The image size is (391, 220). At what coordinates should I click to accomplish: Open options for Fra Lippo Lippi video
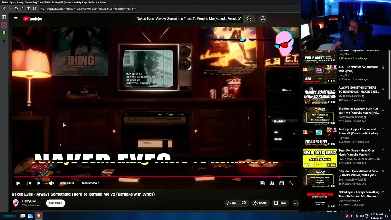383,130
